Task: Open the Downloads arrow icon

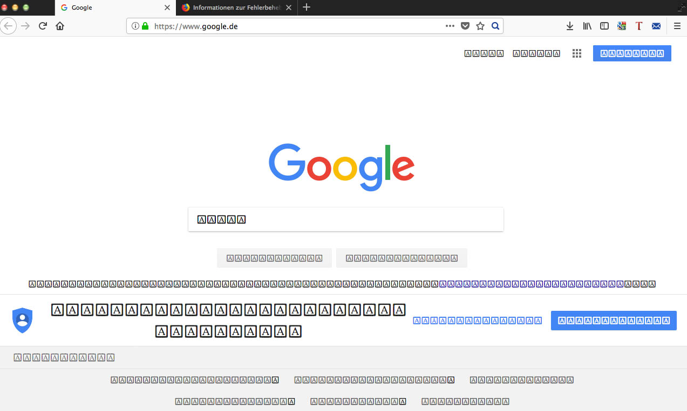Action: pos(570,26)
